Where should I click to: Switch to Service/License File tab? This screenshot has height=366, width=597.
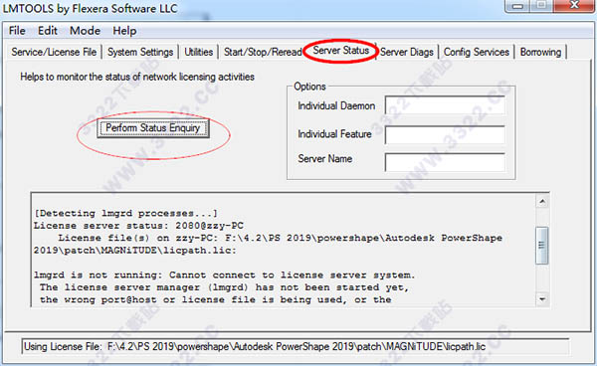click(x=54, y=52)
